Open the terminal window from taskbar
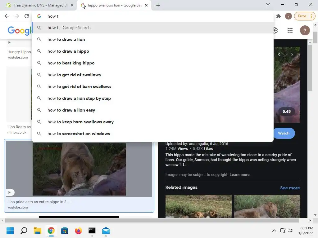Screen dimensions: 318x238 tap(92, 231)
